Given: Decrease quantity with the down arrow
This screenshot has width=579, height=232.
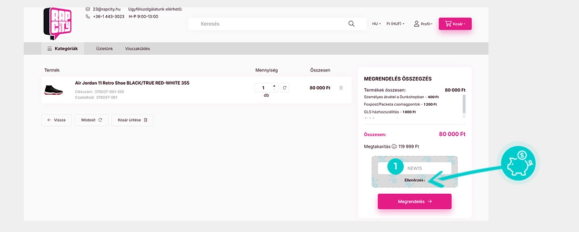Looking at the screenshot, I should point(274,89).
